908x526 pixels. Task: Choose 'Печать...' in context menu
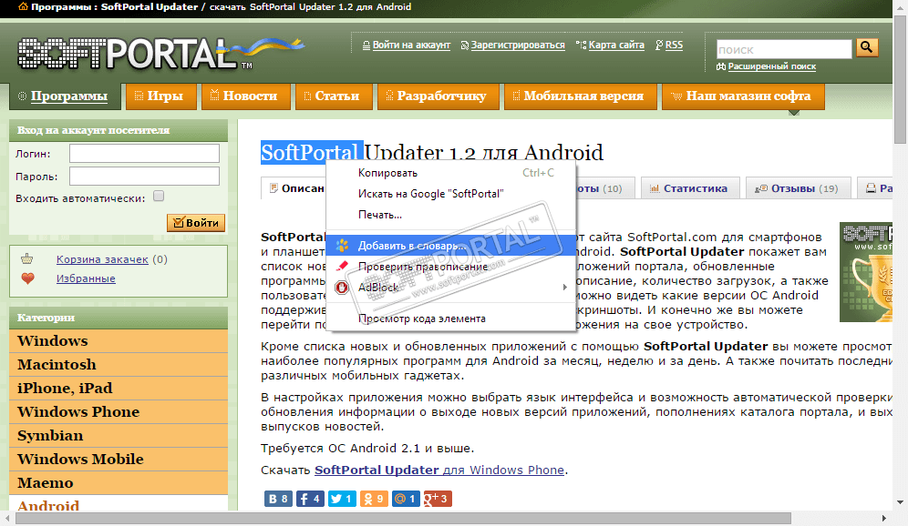point(451,215)
